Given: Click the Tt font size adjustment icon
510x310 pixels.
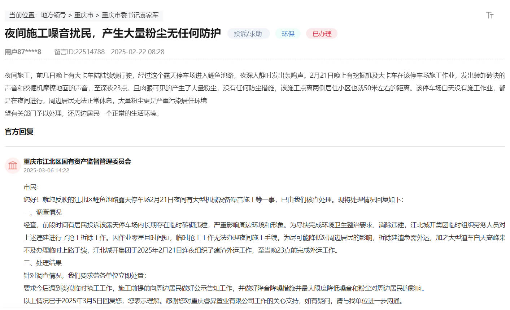Looking at the screenshot, I should pyautogui.click(x=489, y=15).
